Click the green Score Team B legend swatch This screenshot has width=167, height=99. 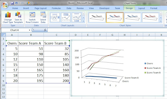(145, 73)
